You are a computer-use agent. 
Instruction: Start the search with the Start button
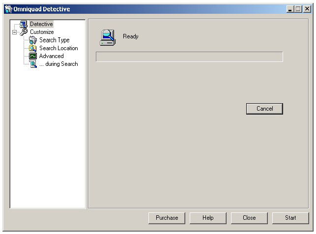point(290,218)
